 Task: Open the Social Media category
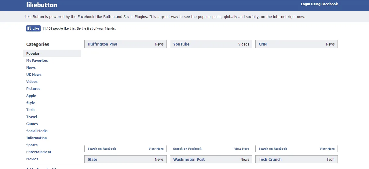(x=37, y=131)
